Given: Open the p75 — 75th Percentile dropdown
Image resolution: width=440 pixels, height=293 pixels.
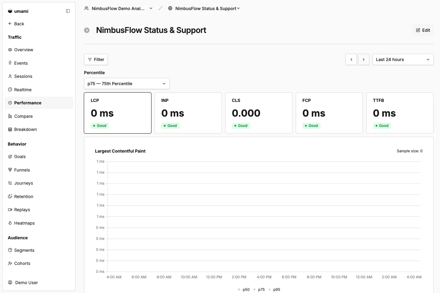Looking at the screenshot, I should (127, 84).
